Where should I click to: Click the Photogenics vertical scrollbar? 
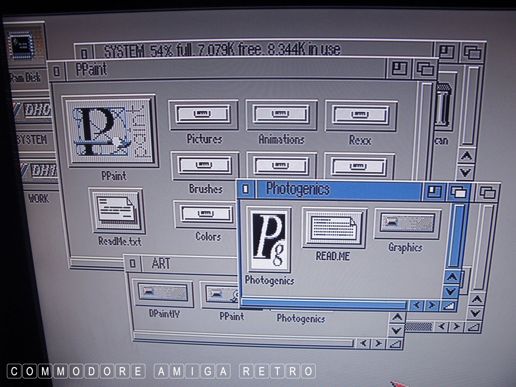[x=455, y=236]
